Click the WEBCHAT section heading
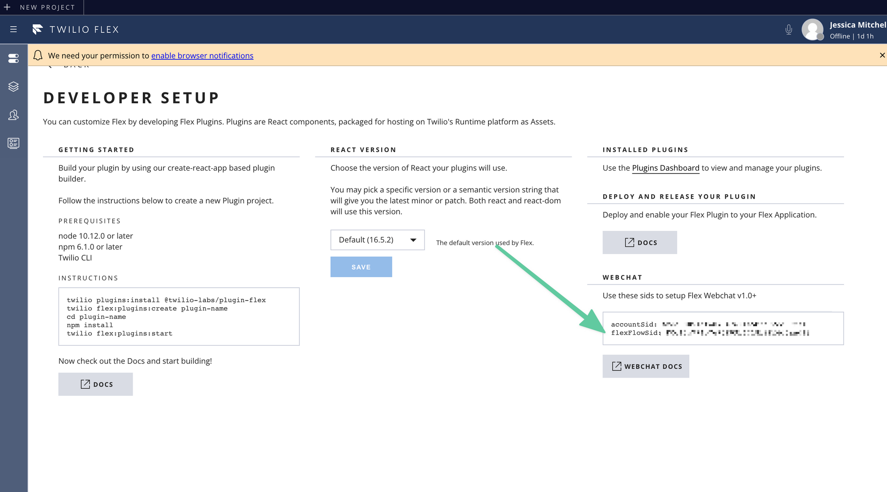Viewport: 887px width, 492px height. pos(622,277)
